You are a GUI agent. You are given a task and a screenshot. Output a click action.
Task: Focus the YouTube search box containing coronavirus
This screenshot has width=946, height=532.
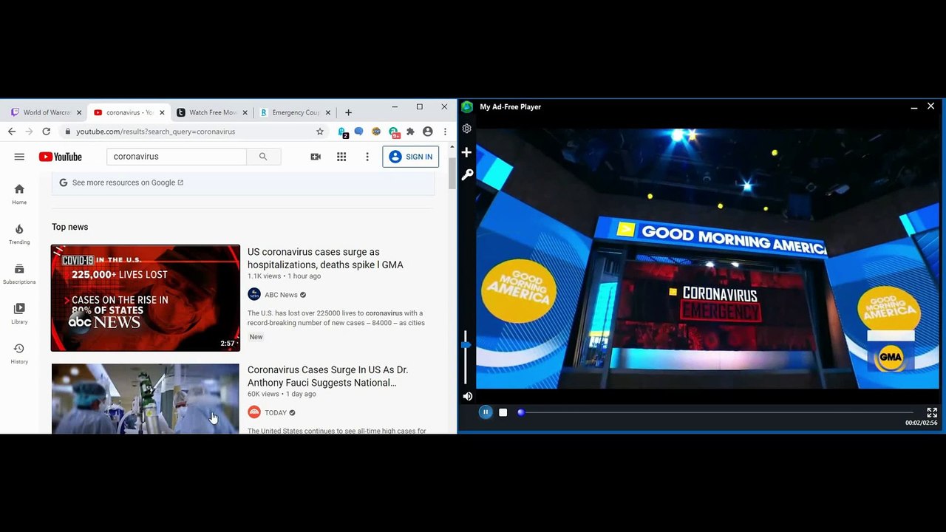pos(177,157)
